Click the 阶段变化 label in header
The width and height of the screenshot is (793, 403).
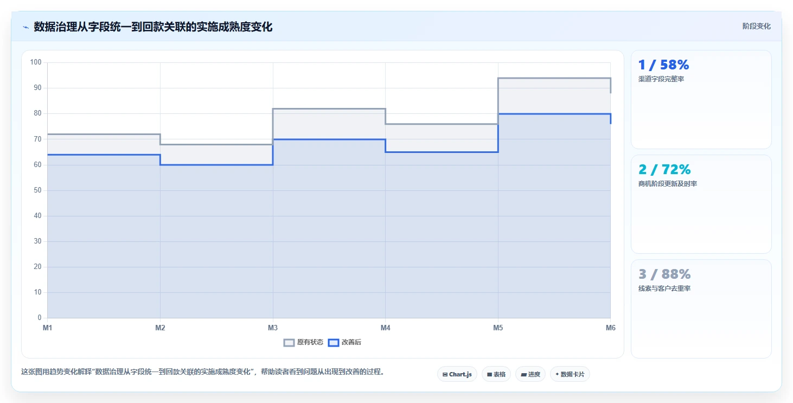[x=756, y=27]
